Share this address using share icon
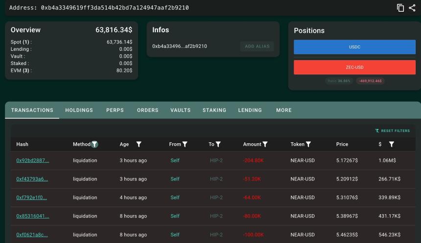This screenshot has height=243, width=421. click(412, 8)
